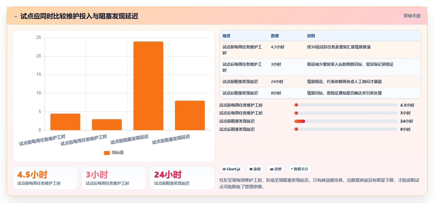
Task: Click the footnote paragraph starting 柱形呈现每周维护工时
Action: [x=319, y=183]
